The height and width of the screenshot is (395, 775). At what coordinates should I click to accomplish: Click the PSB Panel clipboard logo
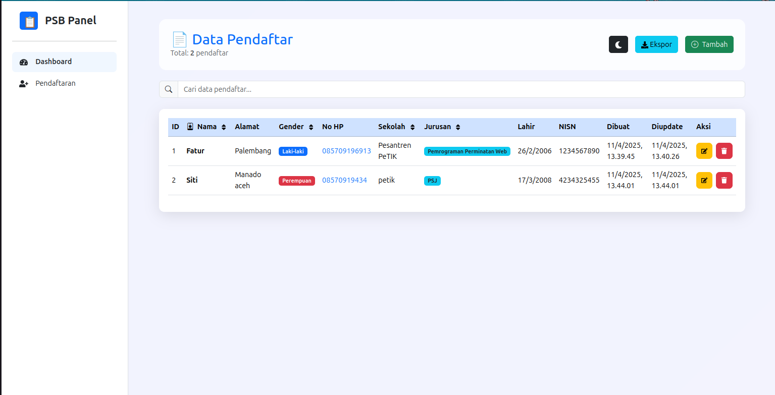pyautogui.click(x=29, y=21)
